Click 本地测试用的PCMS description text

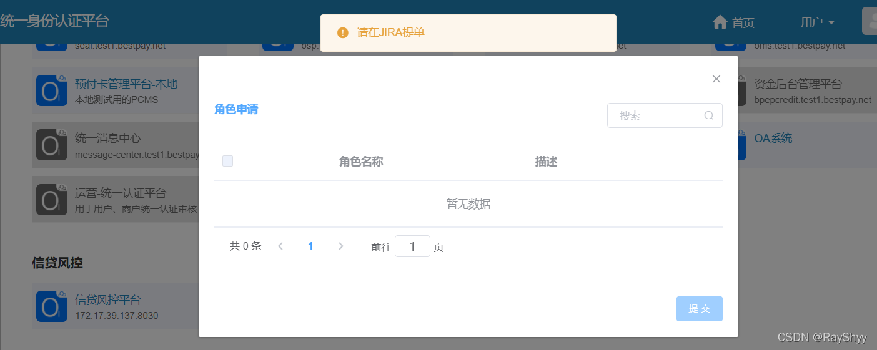pyautogui.click(x=117, y=100)
